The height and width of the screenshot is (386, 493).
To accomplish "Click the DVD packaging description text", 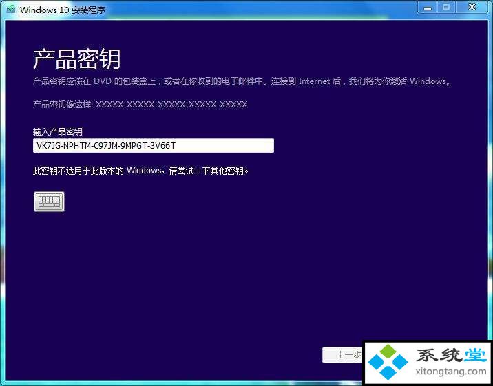I will click(x=242, y=81).
